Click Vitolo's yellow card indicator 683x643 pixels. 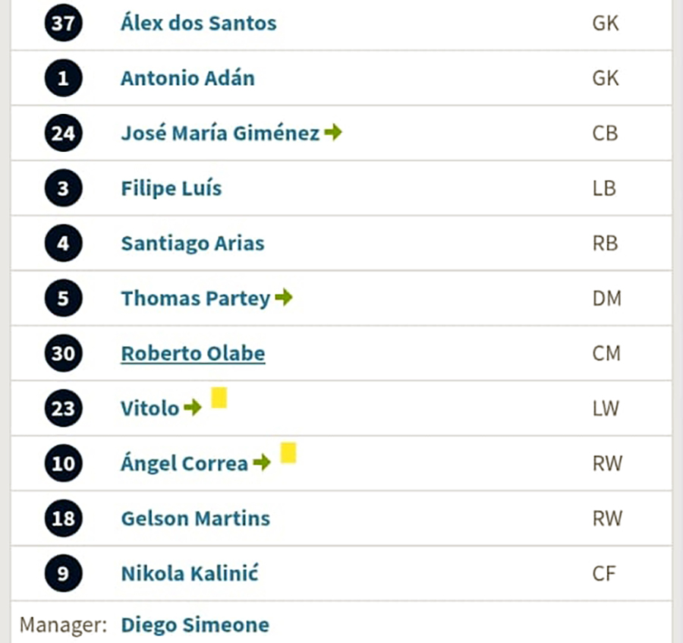[219, 398]
